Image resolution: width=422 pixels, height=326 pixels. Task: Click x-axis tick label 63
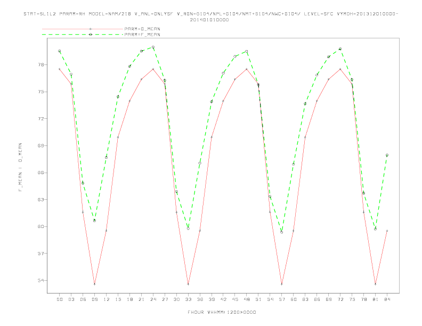(305, 299)
